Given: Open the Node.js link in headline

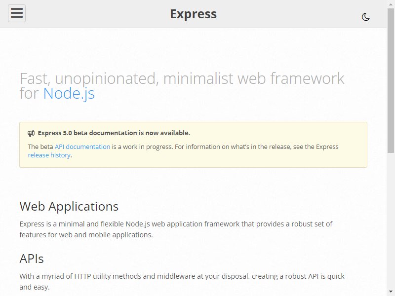Looking at the screenshot, I should [69, 93].
